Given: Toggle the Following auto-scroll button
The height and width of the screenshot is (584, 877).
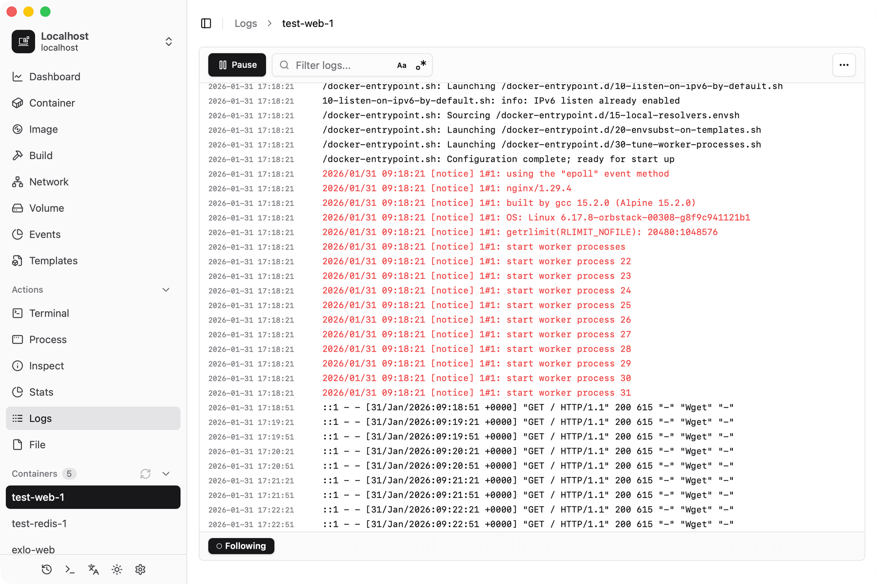Looking at the screenshot, I should pyautogui.click(x=241, y=546).
